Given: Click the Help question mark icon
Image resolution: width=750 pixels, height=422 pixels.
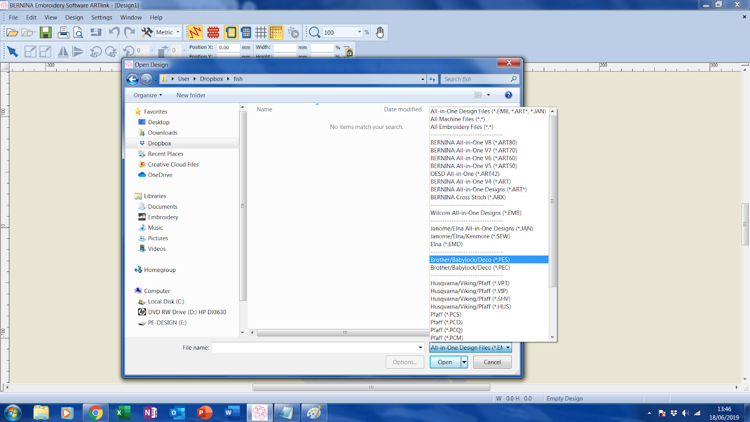Looking at the screenshot, I should (x=509, y=95).
